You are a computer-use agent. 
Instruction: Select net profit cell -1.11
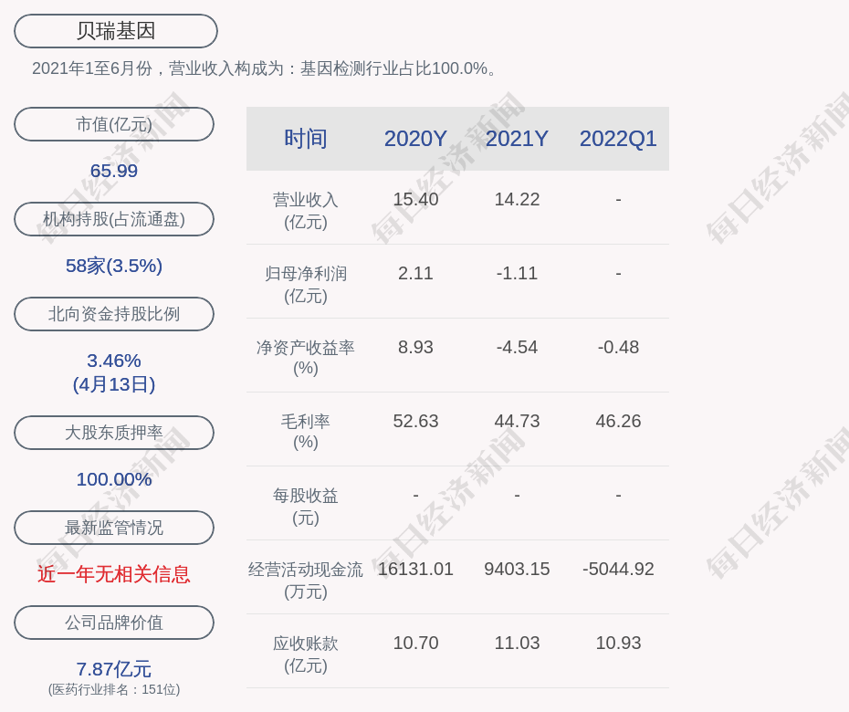coord(517,273)
